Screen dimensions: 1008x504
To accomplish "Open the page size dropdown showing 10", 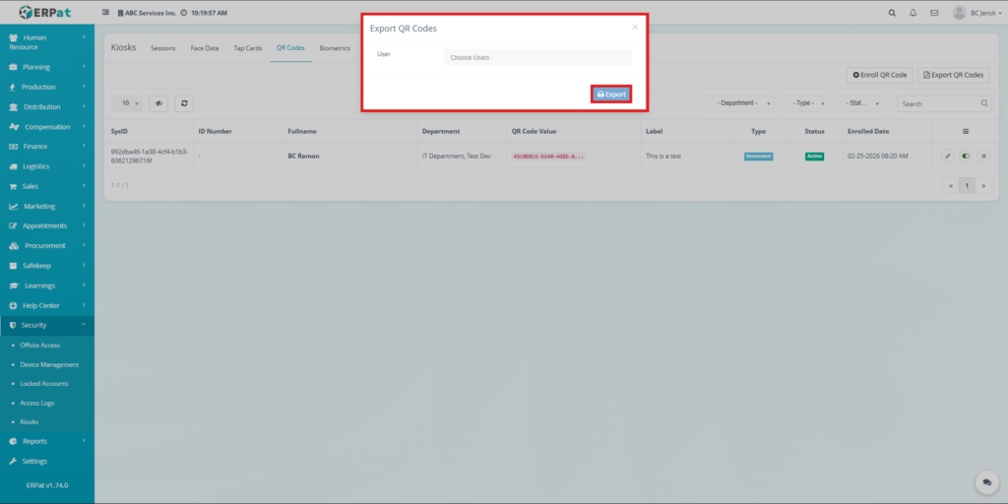I will (128, 102).
